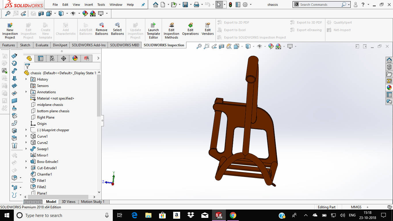Open Launch Template Editor
The width and height of the screenshot is (393, 221).
point(153,31)
